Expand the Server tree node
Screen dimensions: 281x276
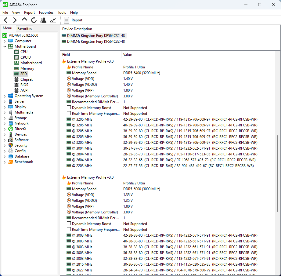pyautogui.click(x=5, y=102)
